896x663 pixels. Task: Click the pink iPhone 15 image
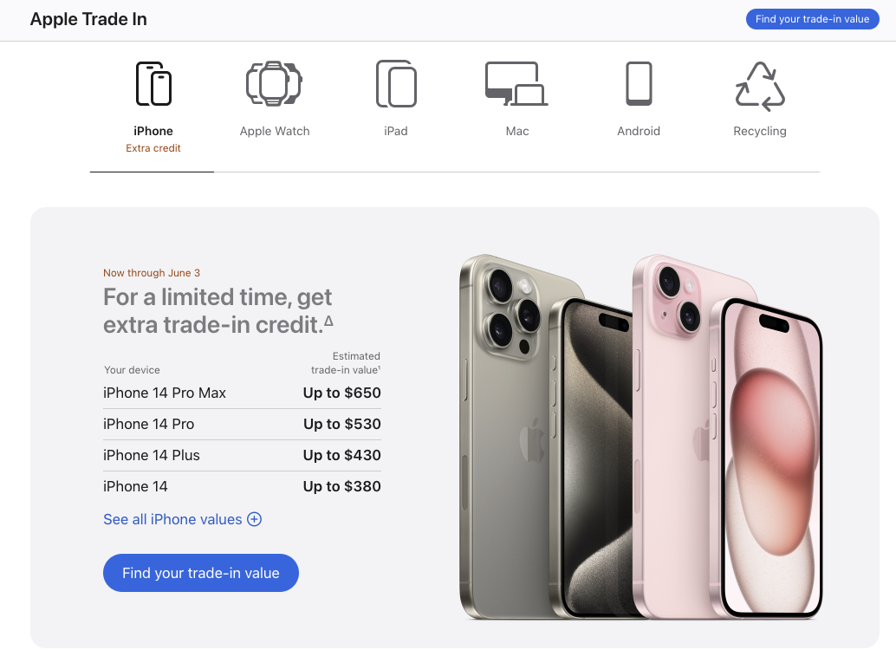(x=727, y=437)
